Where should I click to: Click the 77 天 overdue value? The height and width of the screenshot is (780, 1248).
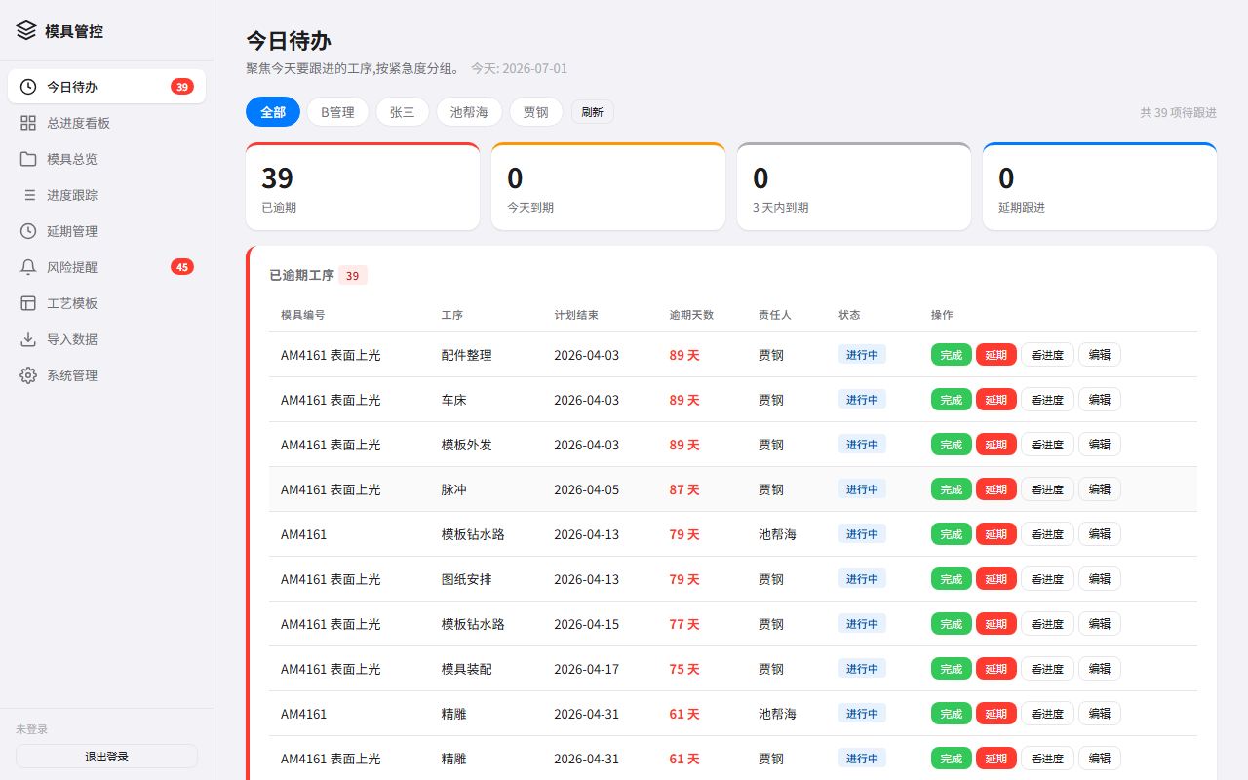684,624
